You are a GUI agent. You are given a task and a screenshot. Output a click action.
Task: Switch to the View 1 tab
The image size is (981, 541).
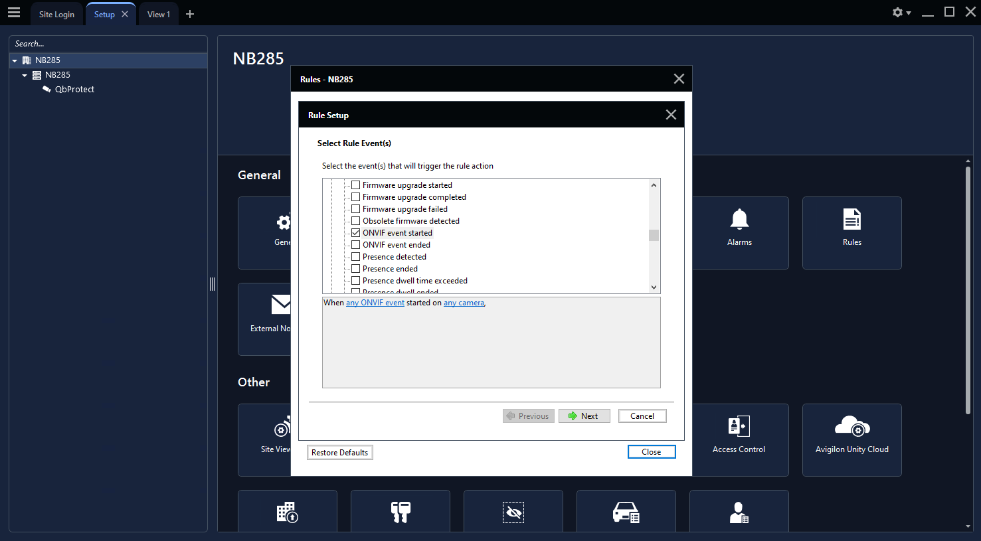pos(159,15)
